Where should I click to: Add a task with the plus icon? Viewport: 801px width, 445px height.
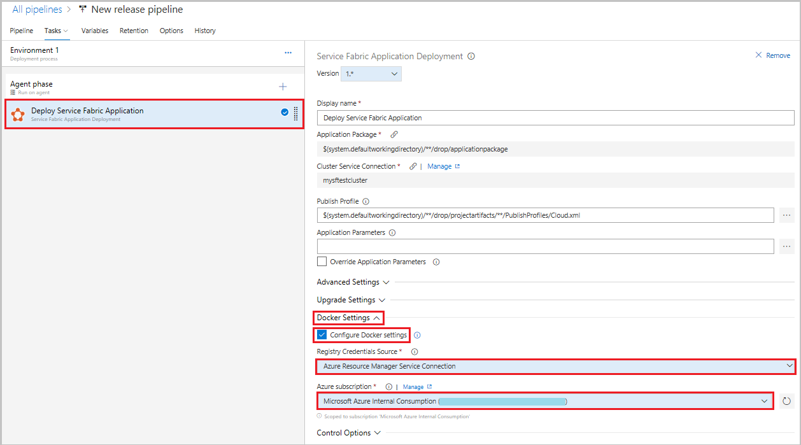[283, 87]
